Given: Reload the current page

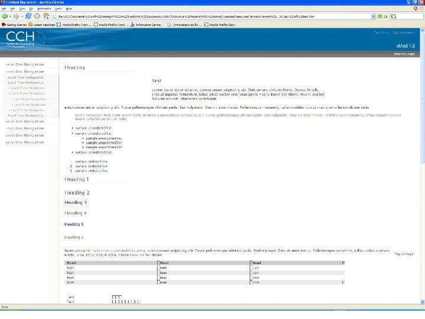Looking at the screenshot, I should coord(28,17).
